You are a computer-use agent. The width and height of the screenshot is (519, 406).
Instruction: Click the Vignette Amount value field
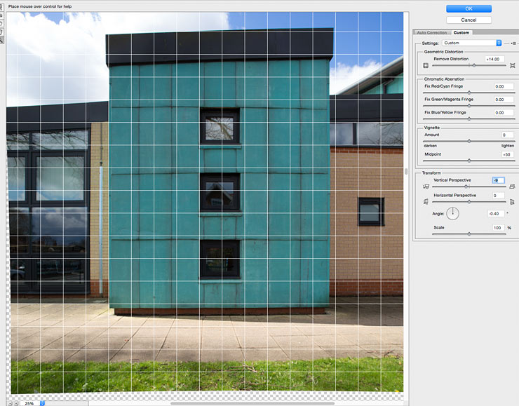pyautogui.click(x=508, y=135)
